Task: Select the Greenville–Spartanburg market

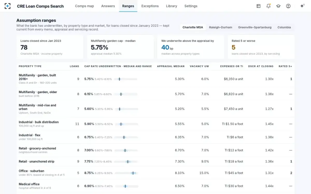Action: tap(255, 27)
